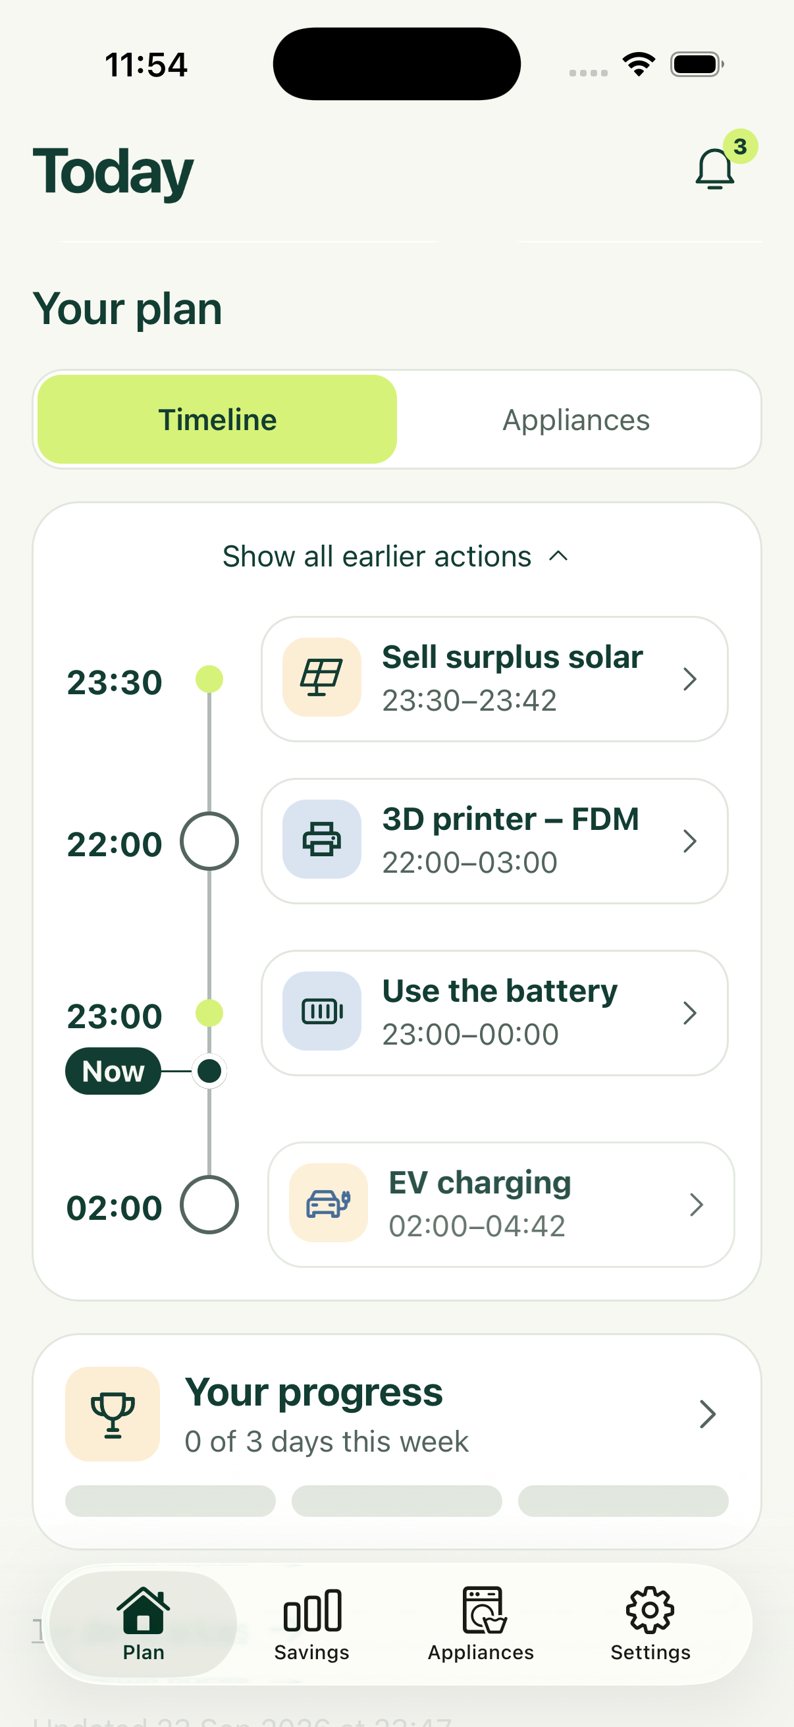The width and height of the screenshot is (794, 1727).
Task: Go to Appliances tab in bottom bar
Action: pos(481,1624)
